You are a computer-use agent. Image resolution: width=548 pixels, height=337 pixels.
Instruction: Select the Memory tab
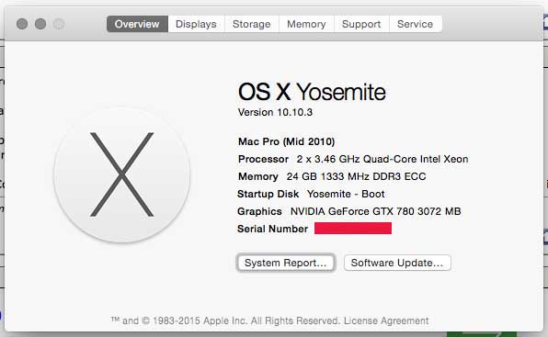306,24
